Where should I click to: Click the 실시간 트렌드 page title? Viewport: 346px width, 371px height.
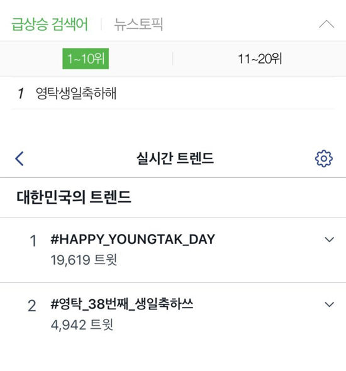[x=175, y=158]
